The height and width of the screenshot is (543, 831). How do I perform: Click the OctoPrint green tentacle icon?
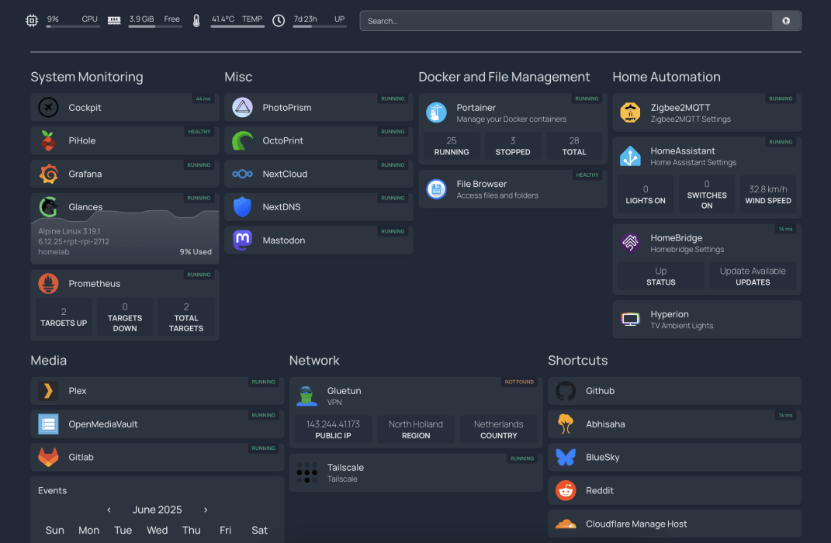pyautogui.click(x=242, y=141)
